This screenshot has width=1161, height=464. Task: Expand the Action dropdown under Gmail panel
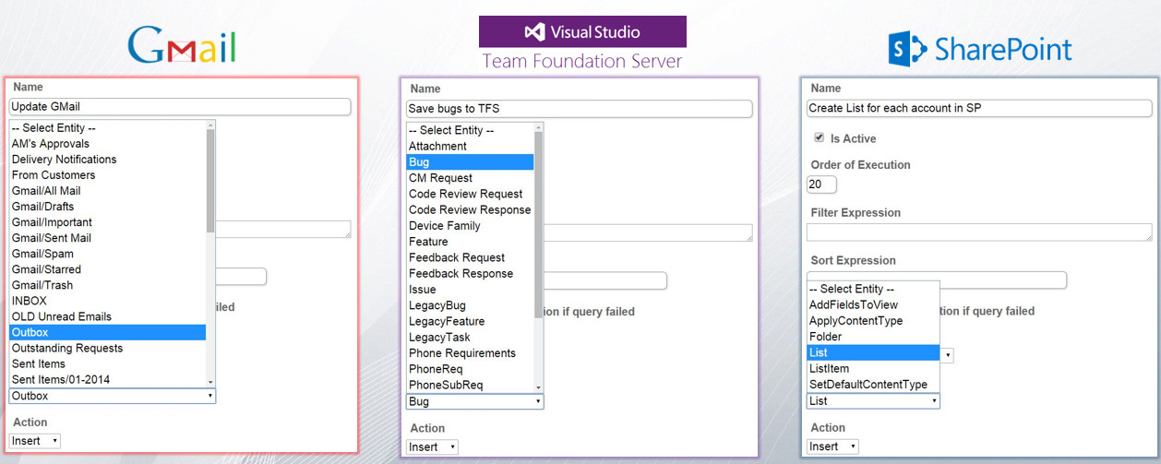tap(35, 441)
